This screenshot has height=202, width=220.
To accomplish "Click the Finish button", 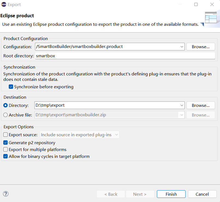I will click(171, 194).
